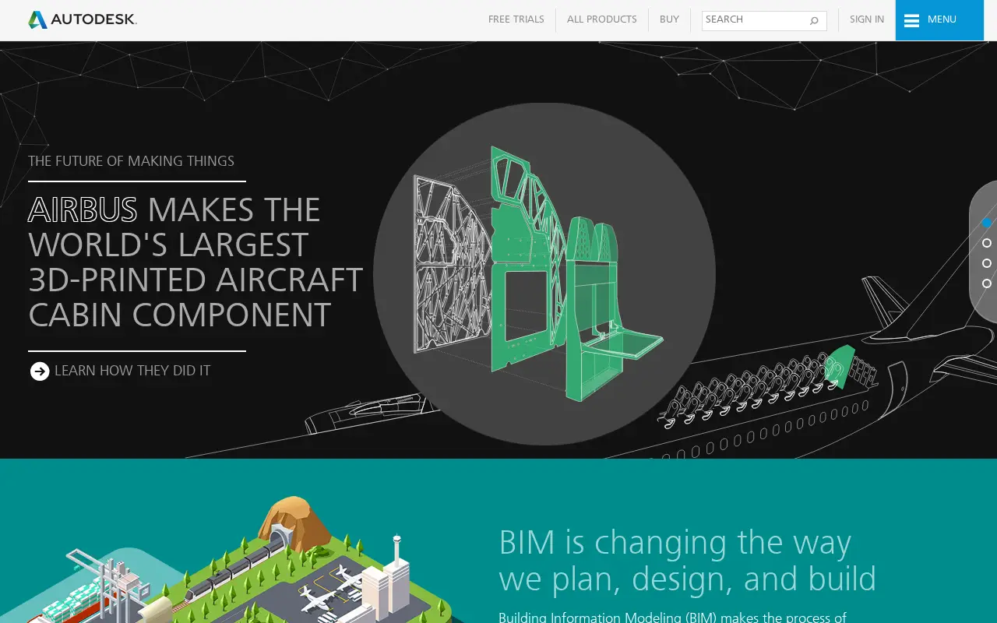The width and height of the screenshot is (997, 623).
Task: Click the Sign In link
Action: [x=867, y=19]
